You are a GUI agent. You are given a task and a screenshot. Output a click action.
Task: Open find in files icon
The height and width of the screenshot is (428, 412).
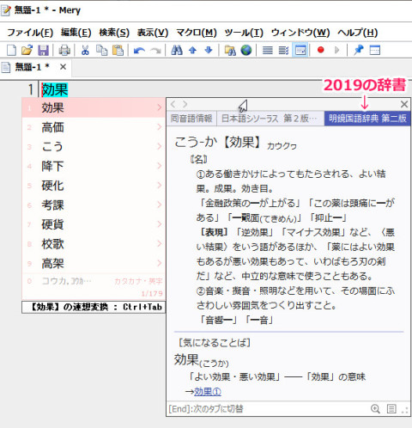click(230, 51)
